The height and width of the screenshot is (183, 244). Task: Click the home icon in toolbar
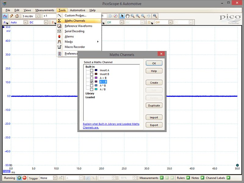(x=17, y=16)
